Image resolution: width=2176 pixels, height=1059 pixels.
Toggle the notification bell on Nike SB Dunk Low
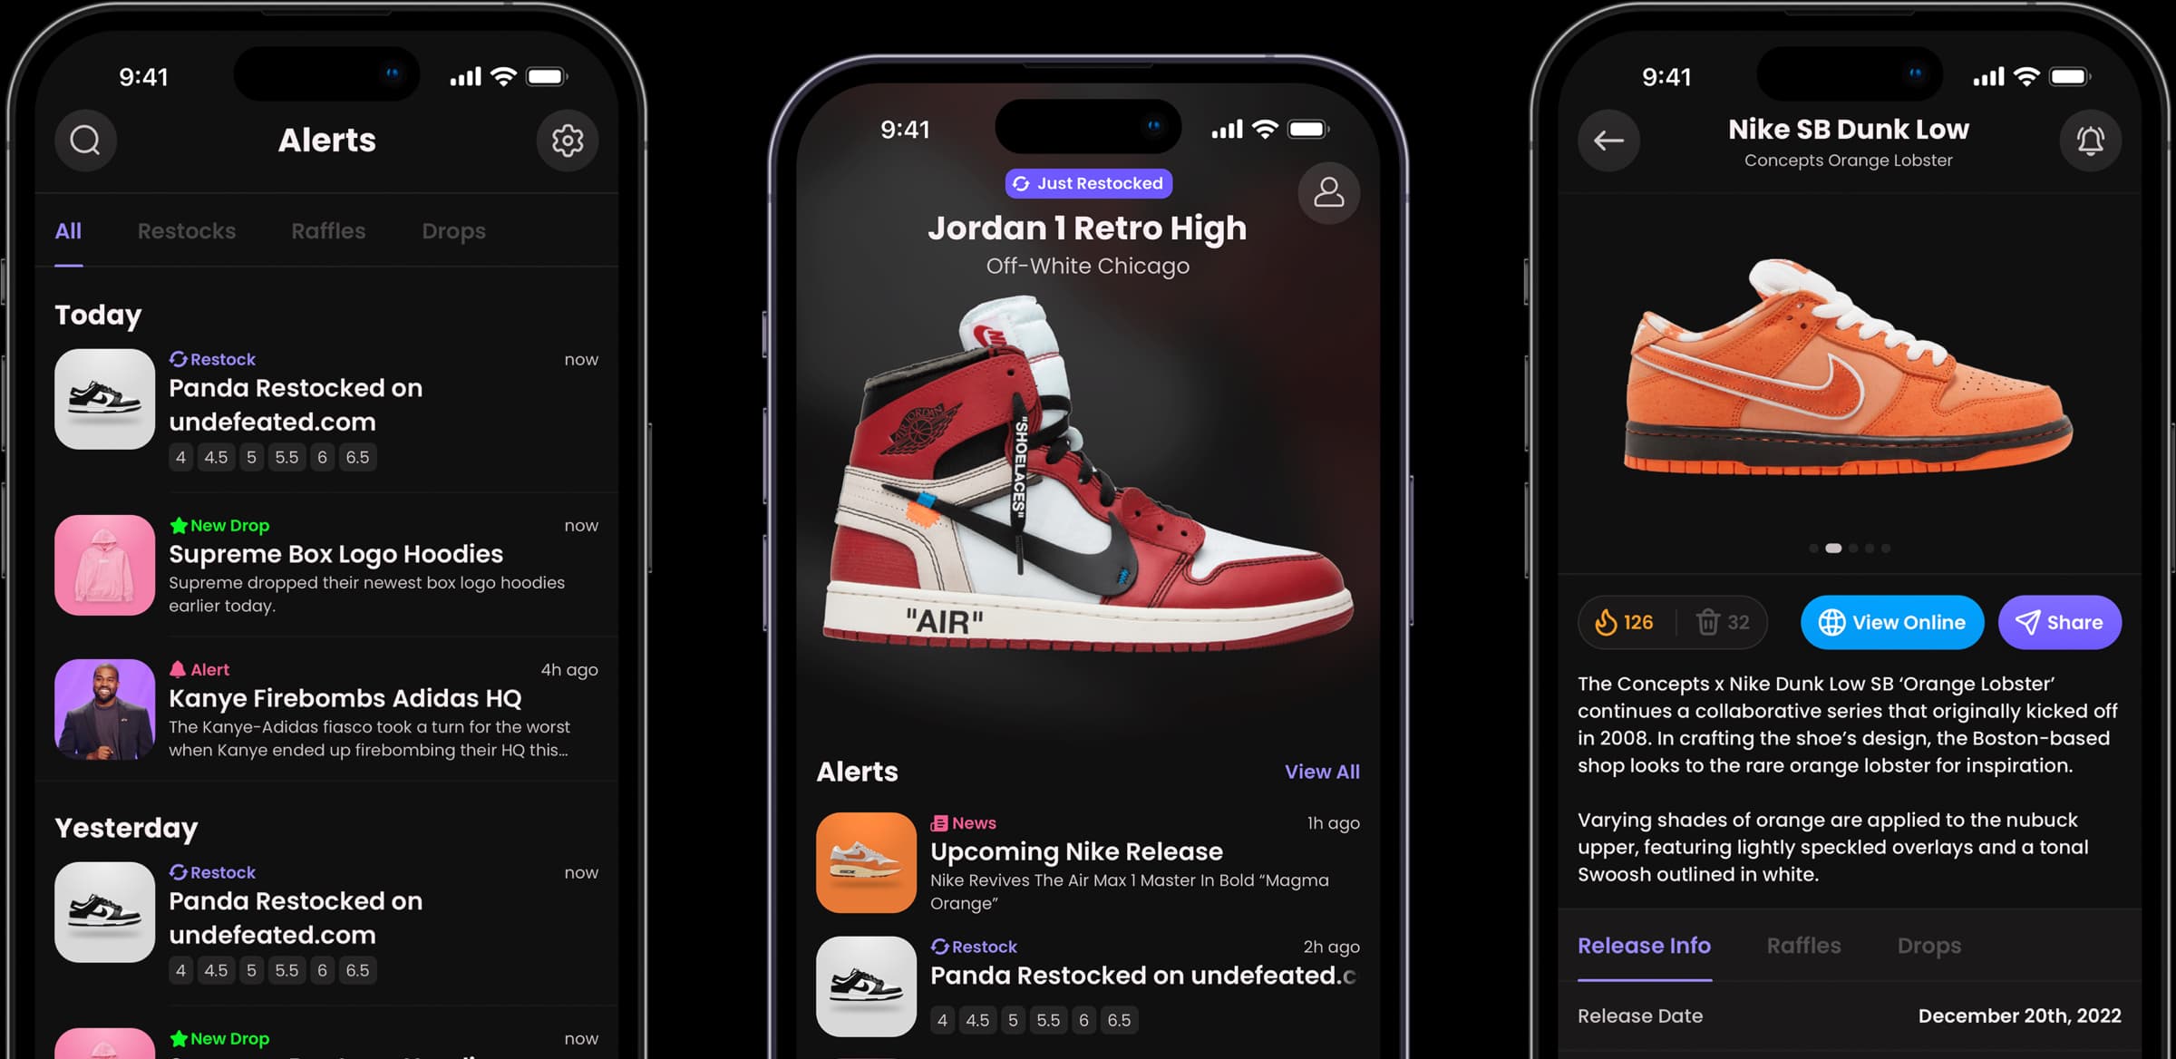tap(2092, 139)
